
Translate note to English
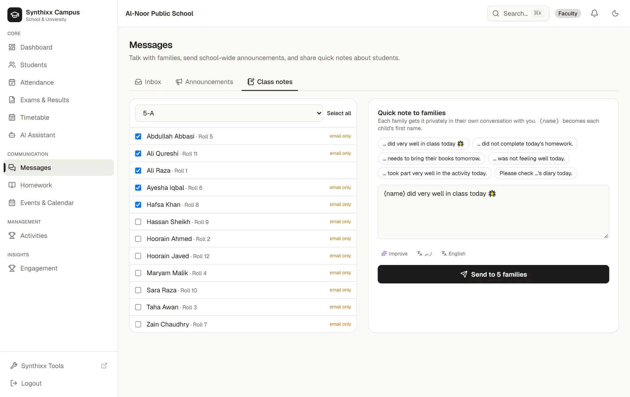coord(454,254)
